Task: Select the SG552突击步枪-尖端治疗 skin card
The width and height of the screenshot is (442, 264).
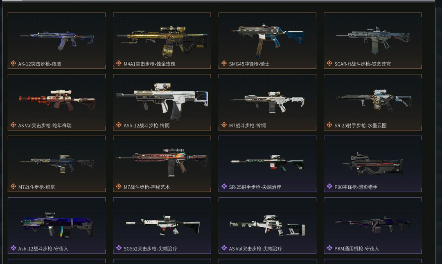Action: (x=162, y=226)
